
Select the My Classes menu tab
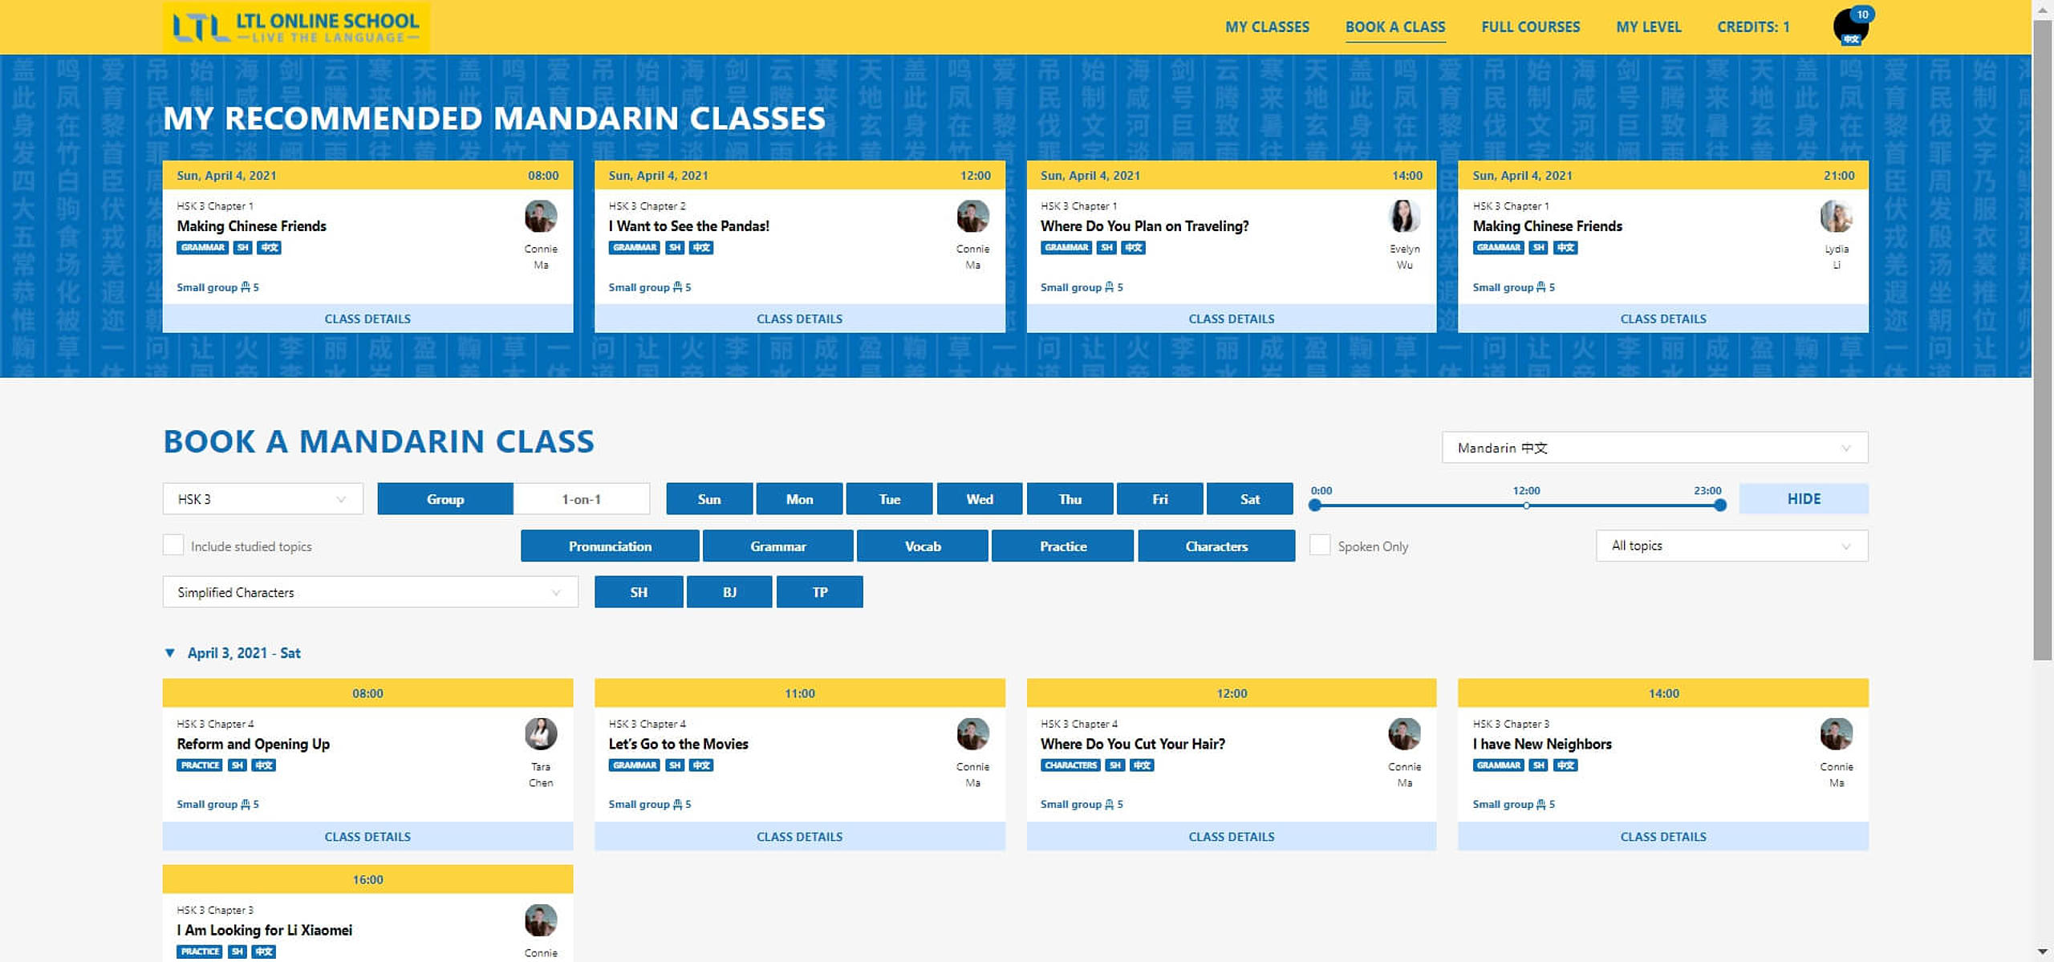1265,26
